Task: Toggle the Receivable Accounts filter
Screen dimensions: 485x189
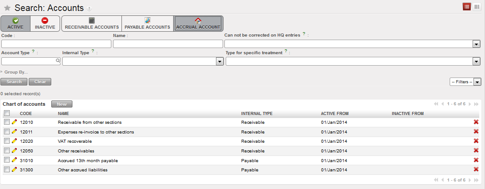Action: tap(92, 24)
